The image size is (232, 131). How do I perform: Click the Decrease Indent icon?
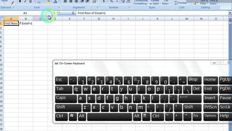[x=82, y=1]
